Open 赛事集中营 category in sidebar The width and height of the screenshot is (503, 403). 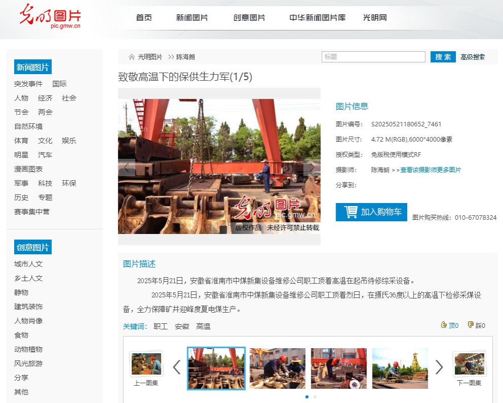pos(32,212)
